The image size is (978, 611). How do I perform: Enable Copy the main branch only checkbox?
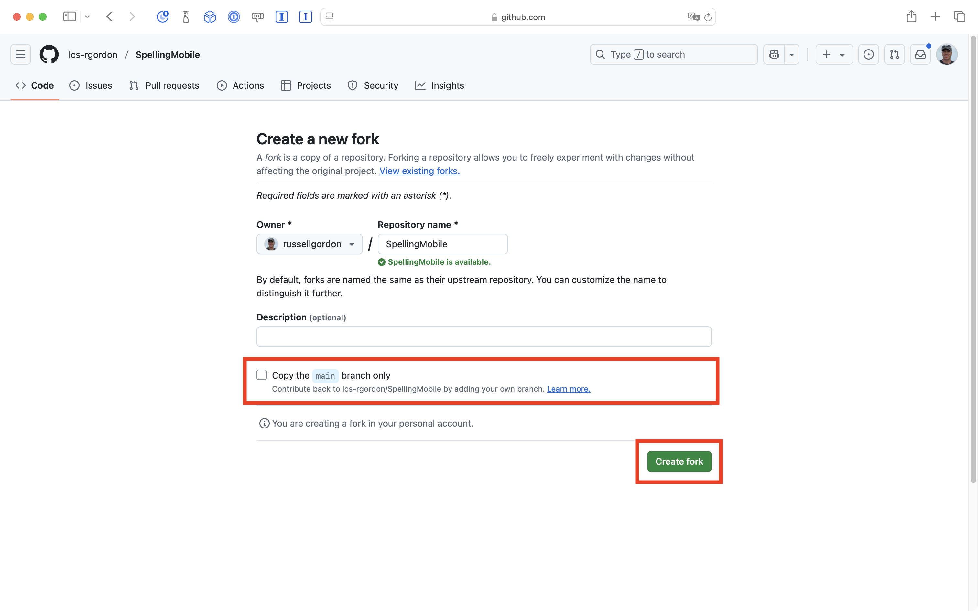click(x=262, y=375)
